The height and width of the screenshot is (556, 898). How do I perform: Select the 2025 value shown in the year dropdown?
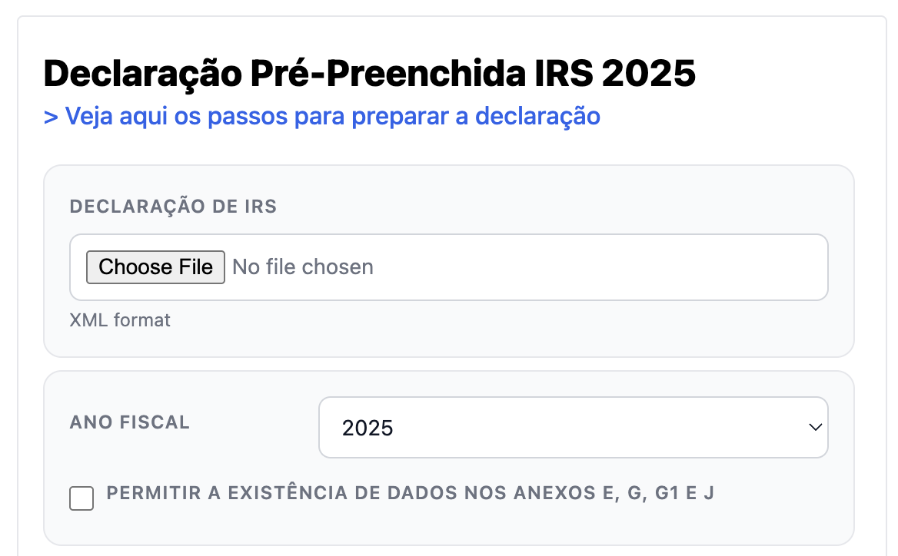(x=368, y=428)
